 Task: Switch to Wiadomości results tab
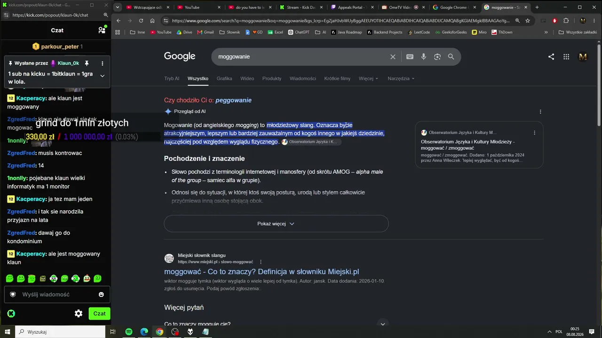point(303,78)
